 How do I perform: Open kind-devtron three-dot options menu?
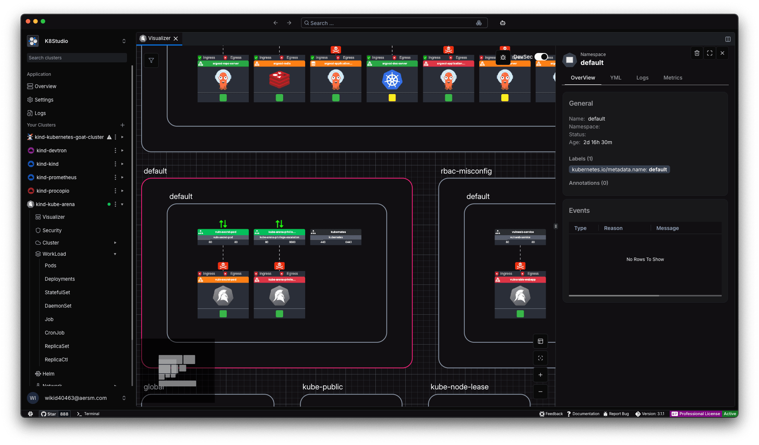pos(115,150)
